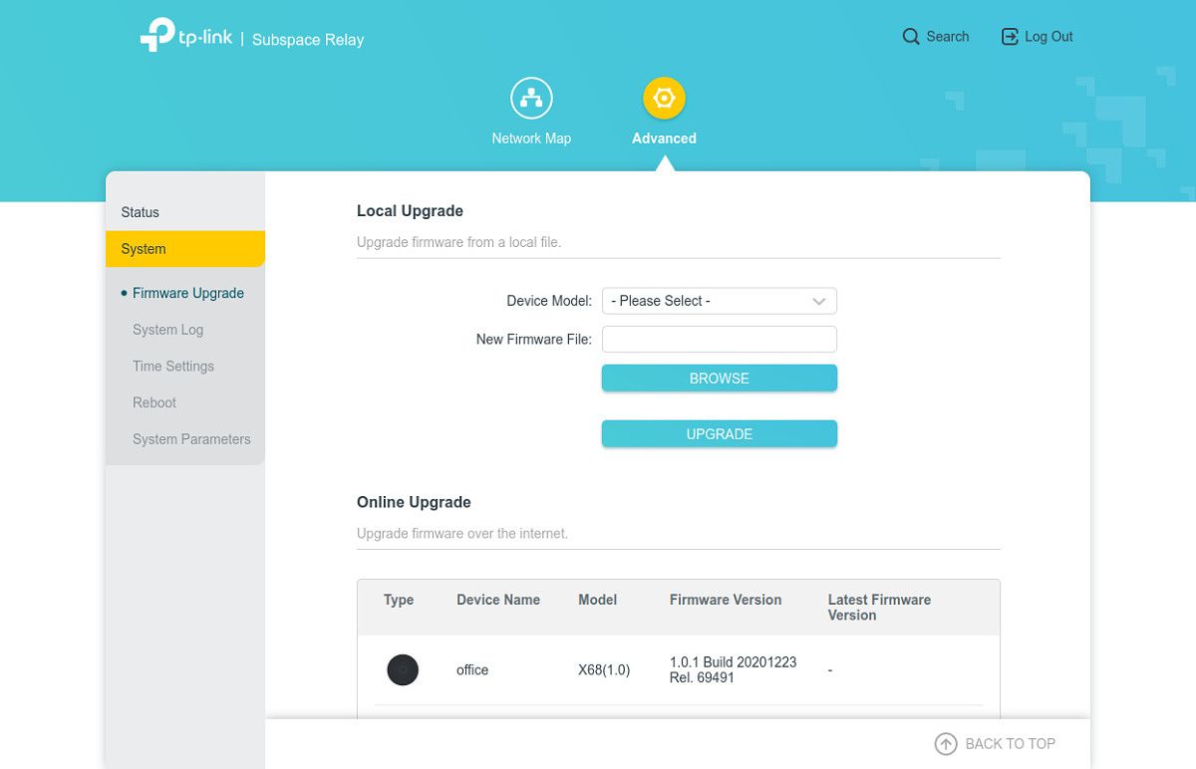
Task: Click the Log Out icon
Action: tap(1010, 37)
